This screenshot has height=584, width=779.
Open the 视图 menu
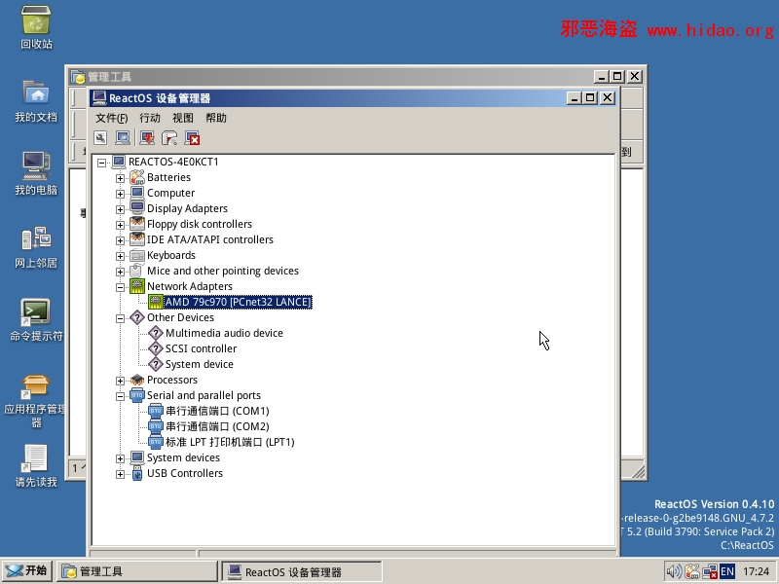(183, 118)
